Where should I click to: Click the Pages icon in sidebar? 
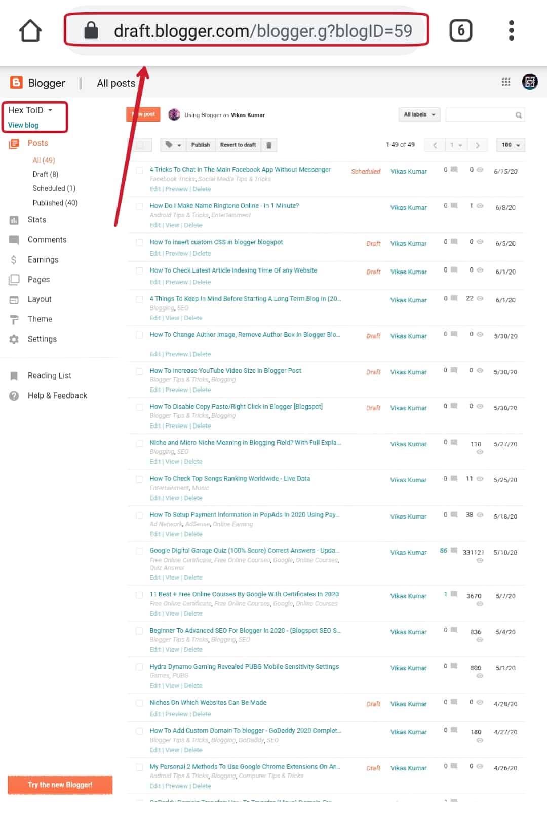pos(14,280)
